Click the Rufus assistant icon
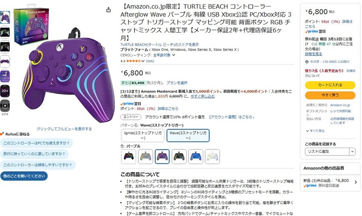 (2, 134)
